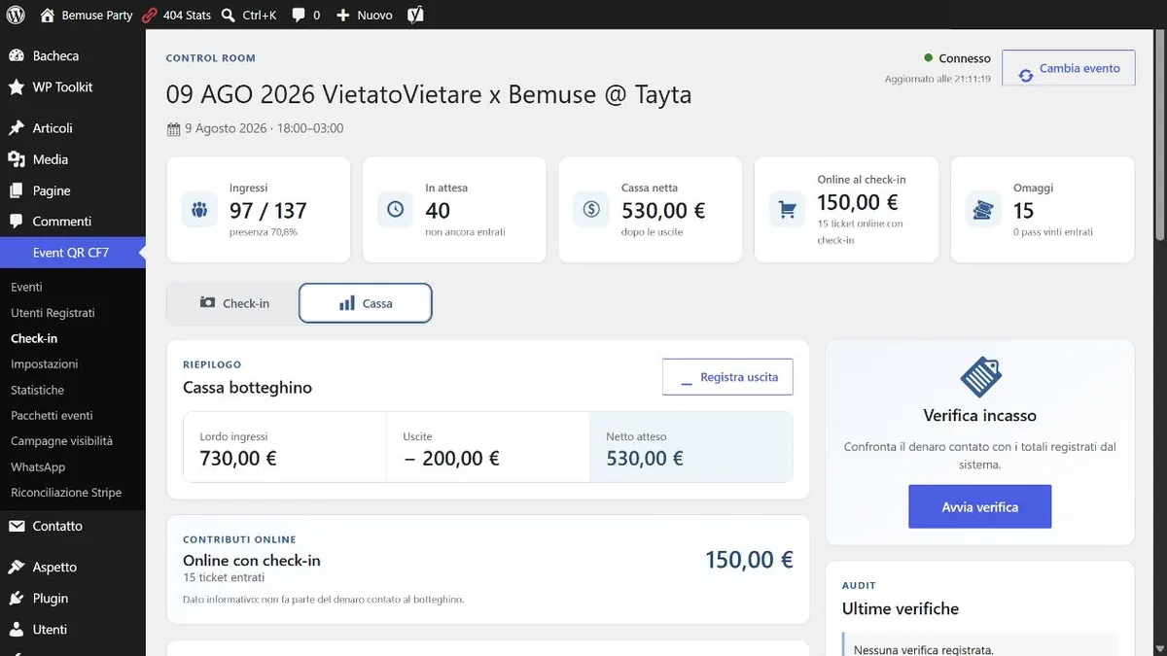1167x656 pixels.
Task: Click the Plugin plug icon
Action: coord(17,598)
